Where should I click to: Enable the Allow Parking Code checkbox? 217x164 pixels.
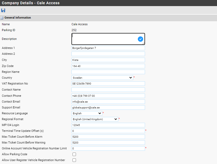(x=74, y=154)
